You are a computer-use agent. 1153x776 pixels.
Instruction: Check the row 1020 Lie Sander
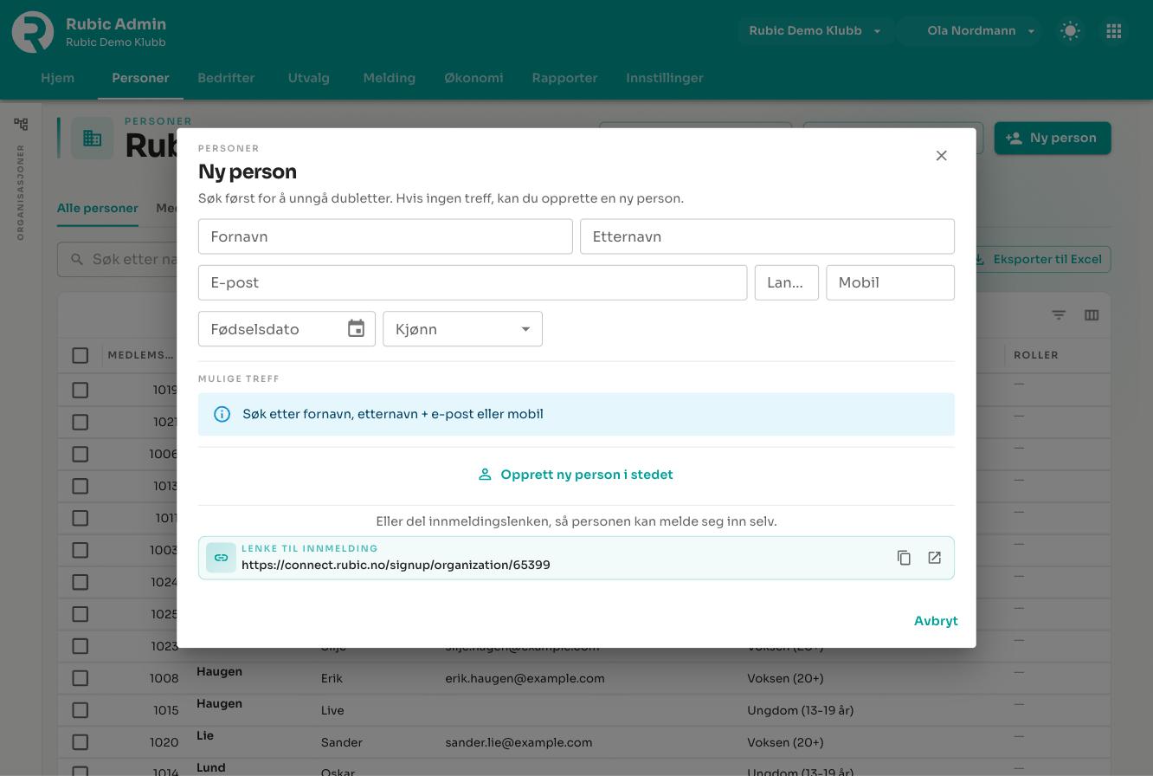click(81, 742)
